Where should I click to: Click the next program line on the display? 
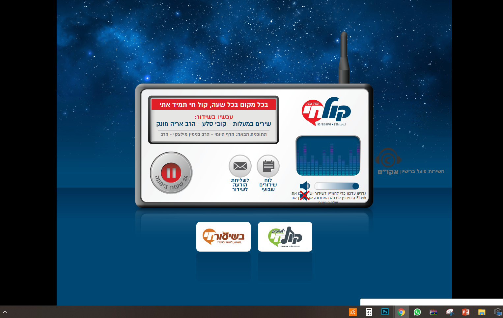click(213, 134)
